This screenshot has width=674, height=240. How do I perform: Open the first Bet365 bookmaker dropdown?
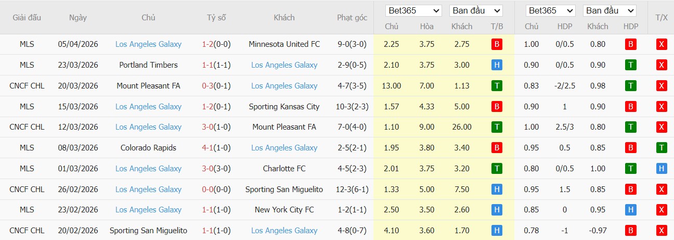(414, 10)
